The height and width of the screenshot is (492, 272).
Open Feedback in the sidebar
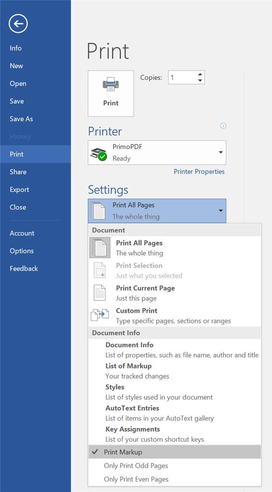(x=35, y=268)
